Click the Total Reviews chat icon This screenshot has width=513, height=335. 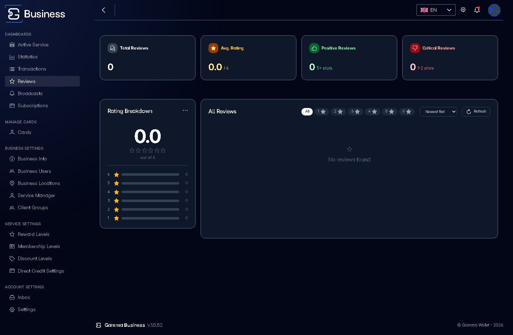click(113, 48)
